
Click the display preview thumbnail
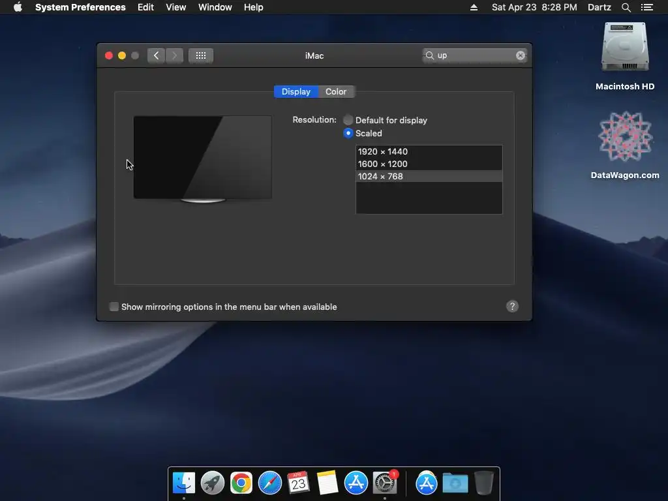203,159
